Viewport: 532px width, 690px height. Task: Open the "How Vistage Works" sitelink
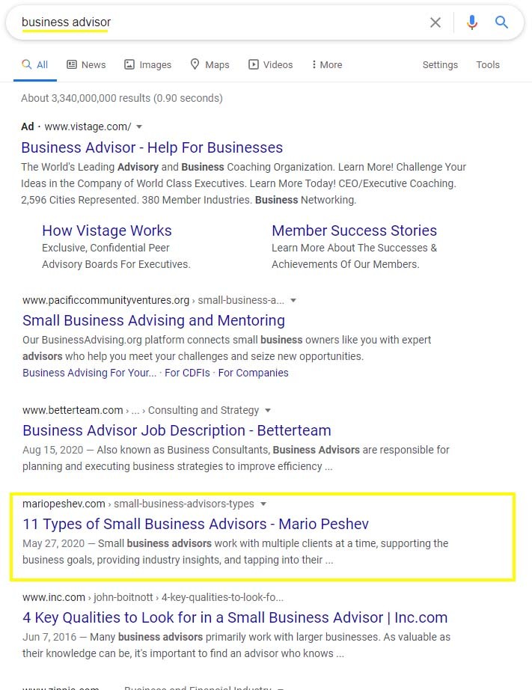tap(107, 230)
